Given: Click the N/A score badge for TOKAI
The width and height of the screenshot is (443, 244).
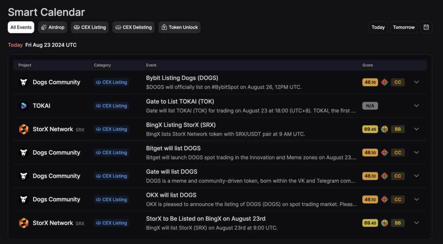Looking at the screenshot, I should [370, 106].
